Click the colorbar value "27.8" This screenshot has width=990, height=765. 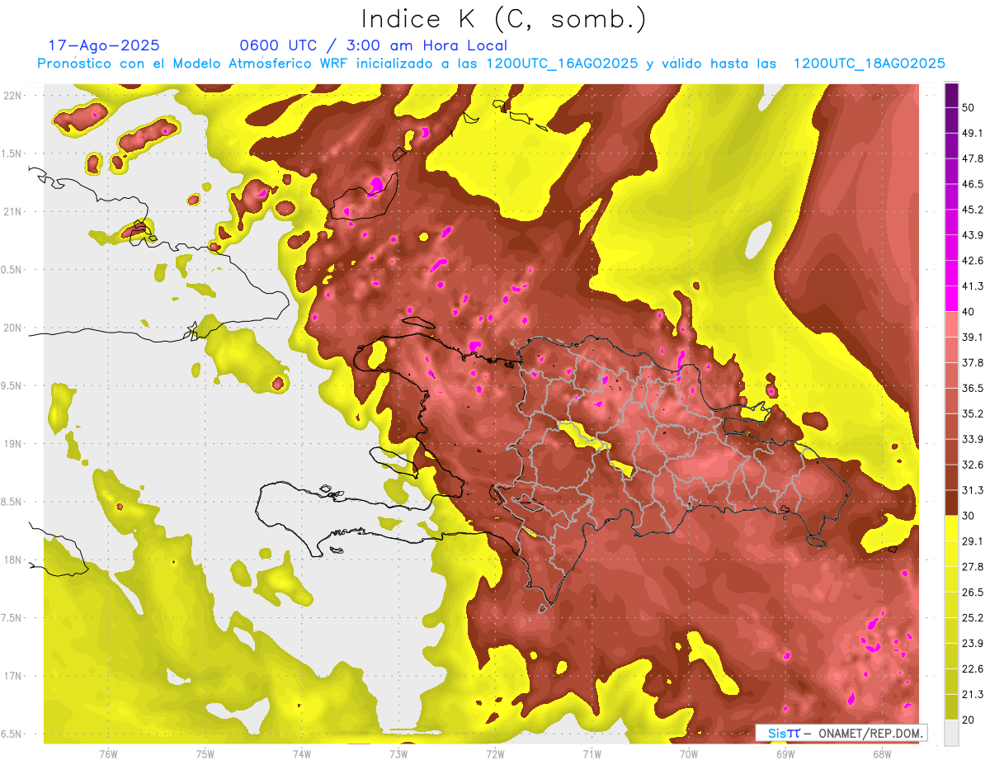[973, 567]
